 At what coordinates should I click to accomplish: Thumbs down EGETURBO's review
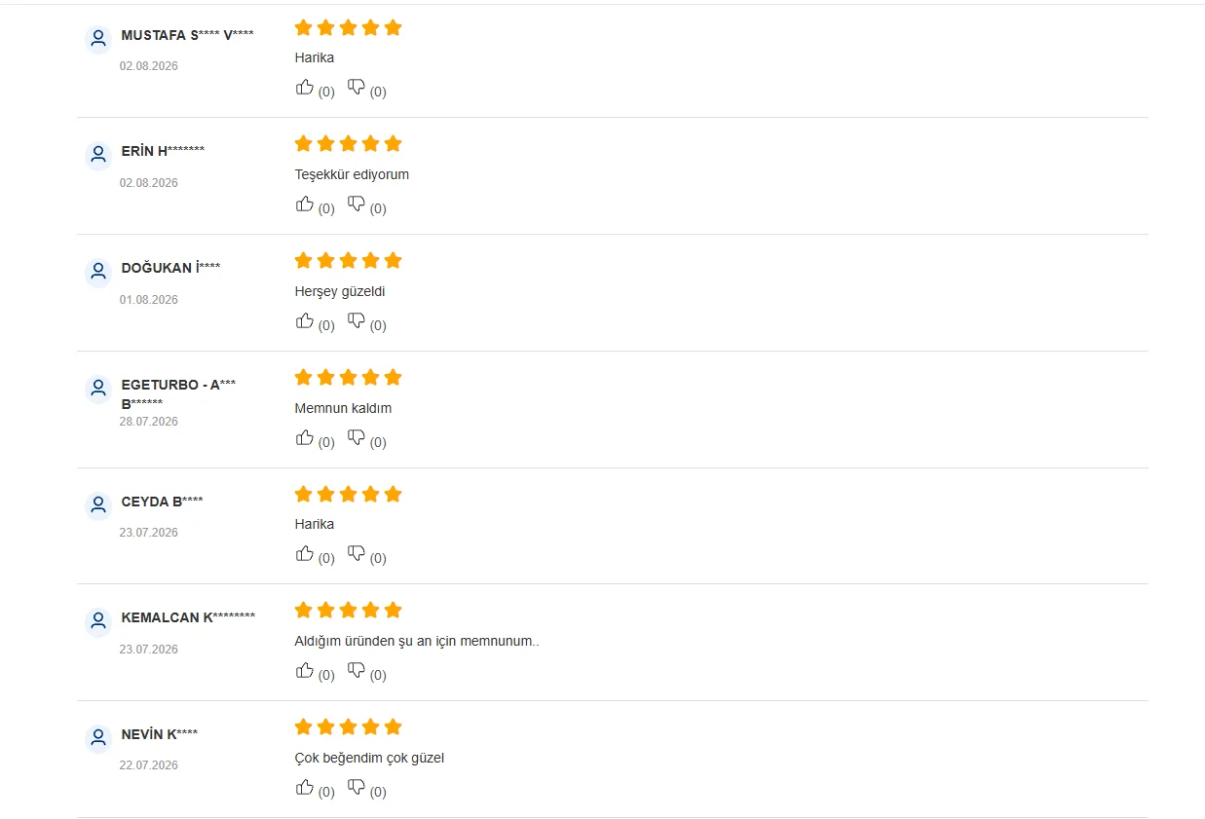pos(357,437)
